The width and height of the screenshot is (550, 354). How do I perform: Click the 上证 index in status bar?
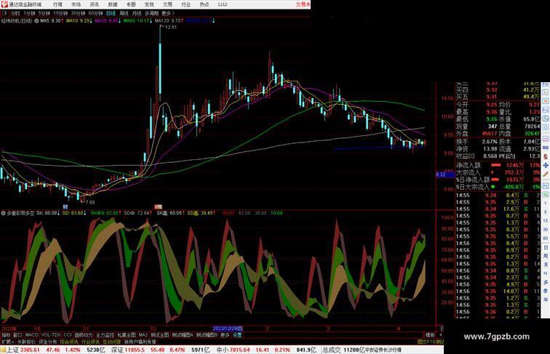12,350
